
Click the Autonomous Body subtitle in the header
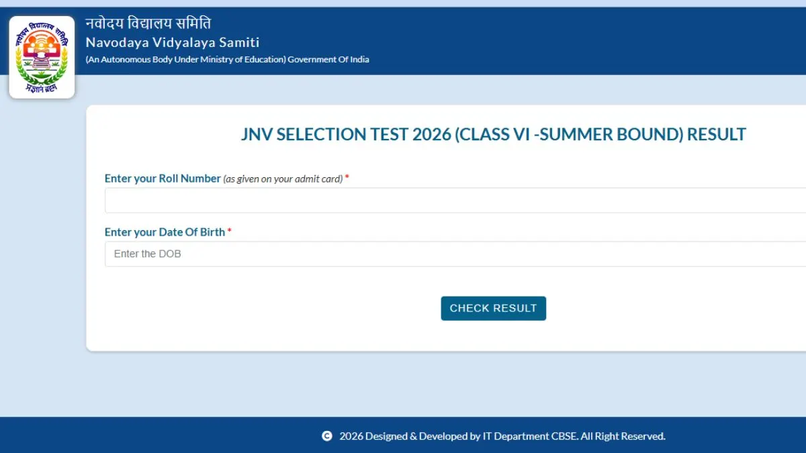point(226,59)
